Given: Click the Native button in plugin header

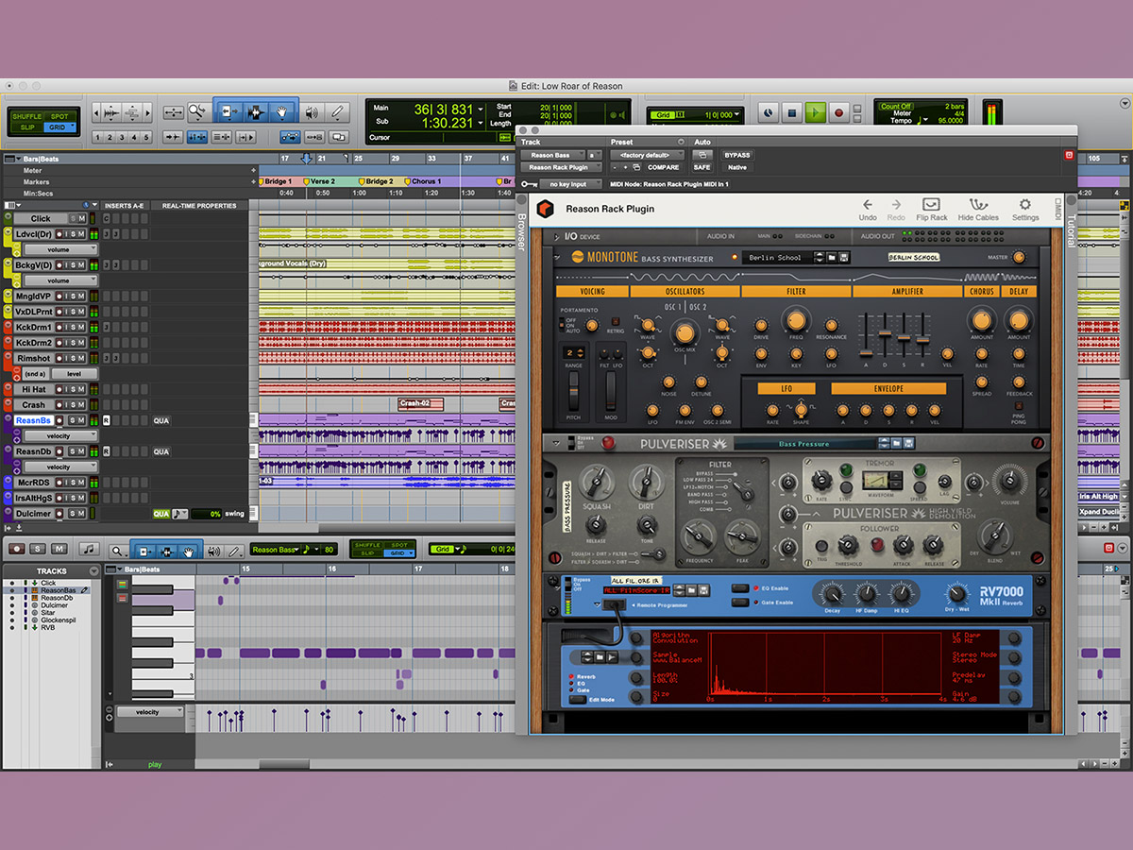Looking at the screenshot, I should click(x=736, y=167).
